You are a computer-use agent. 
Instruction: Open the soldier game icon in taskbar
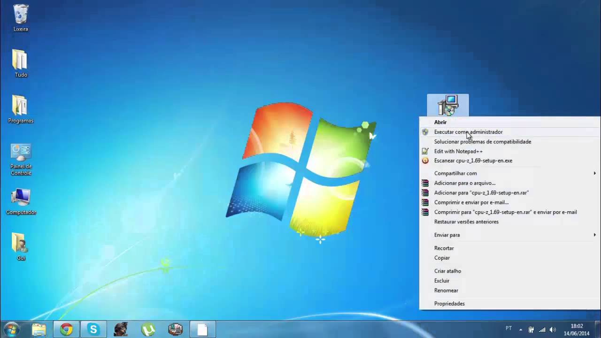(x=121, y=330)
